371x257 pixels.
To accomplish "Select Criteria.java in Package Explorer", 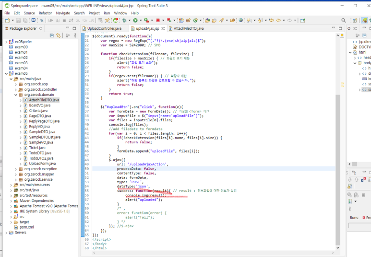I will (x=38, y=111).
